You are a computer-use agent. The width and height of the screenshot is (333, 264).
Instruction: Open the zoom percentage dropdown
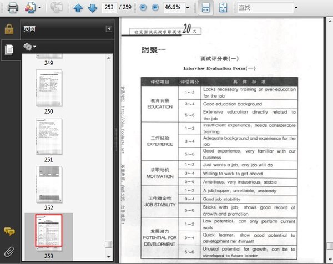(x=188, y=8)
